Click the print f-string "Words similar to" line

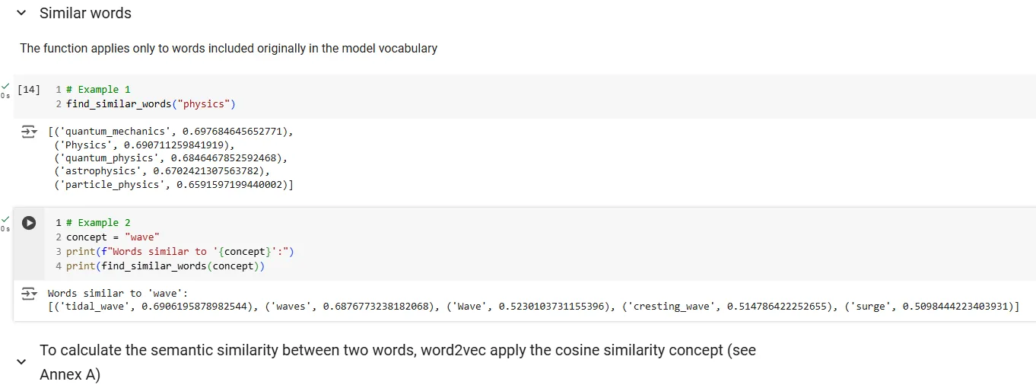180,252
